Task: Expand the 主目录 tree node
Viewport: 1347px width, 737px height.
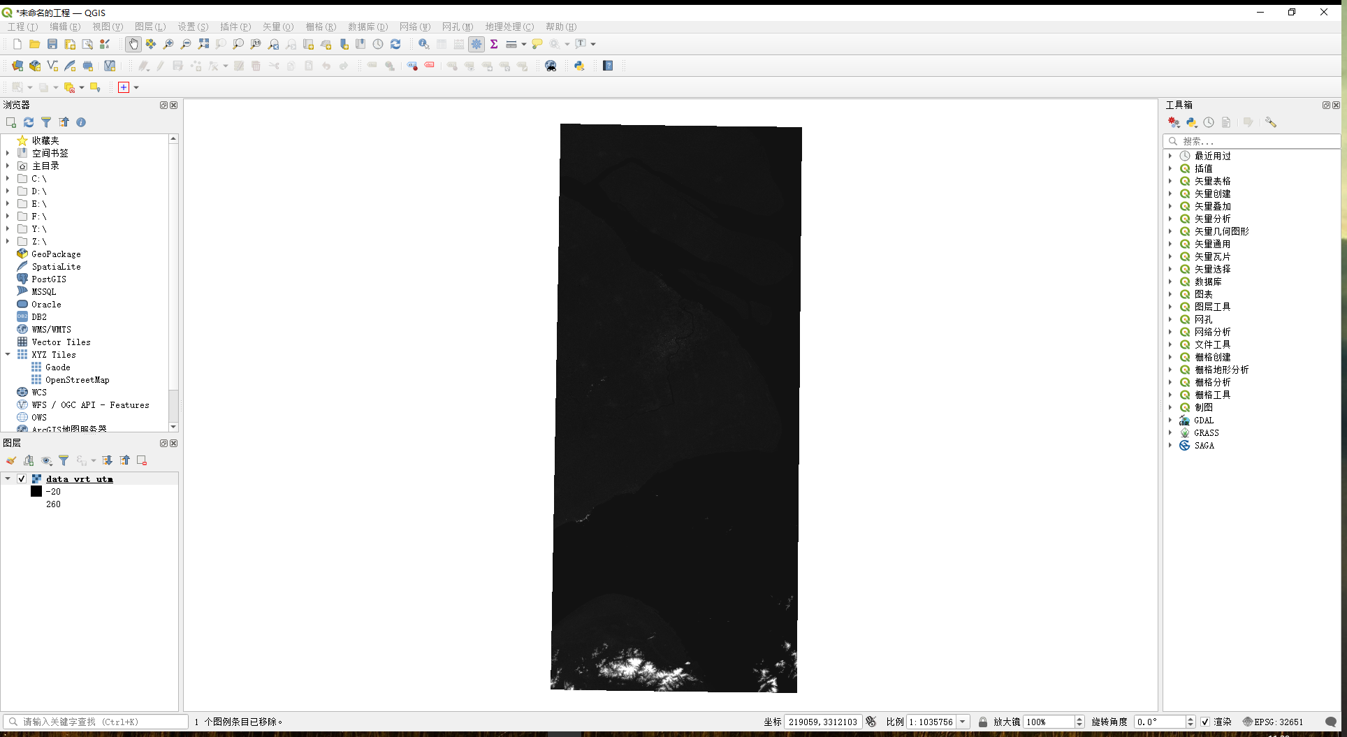Action: point(8,166)
